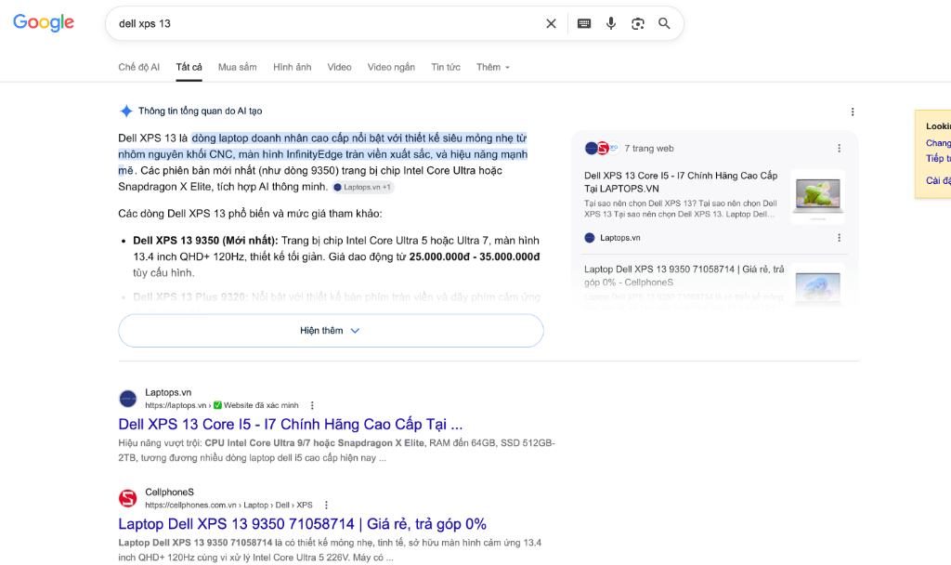Click source icons beside 7 trang web

602,148
